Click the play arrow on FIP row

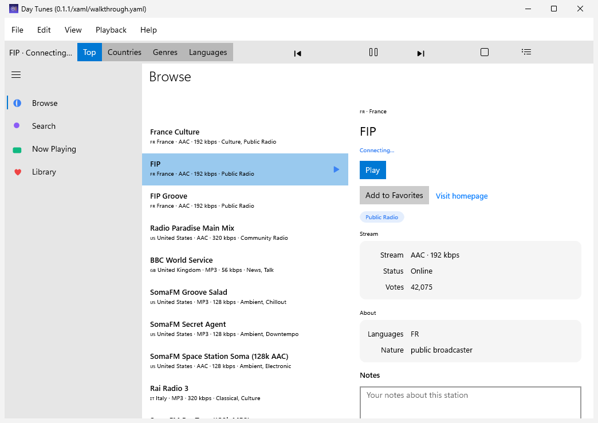(336, 169)
